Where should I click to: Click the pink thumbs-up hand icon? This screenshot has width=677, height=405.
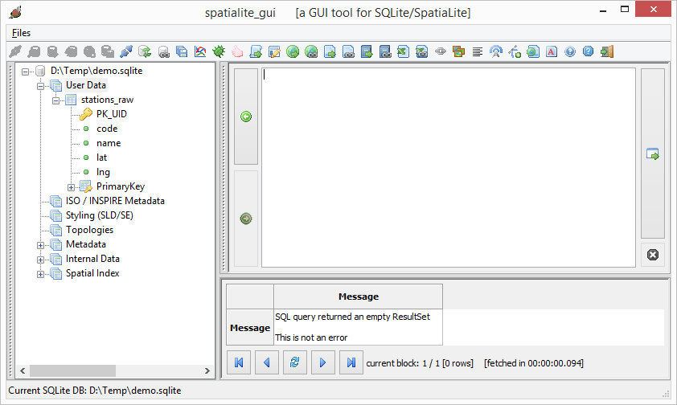237,51
